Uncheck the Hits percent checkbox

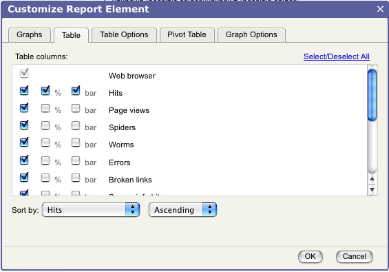point(45,91)
